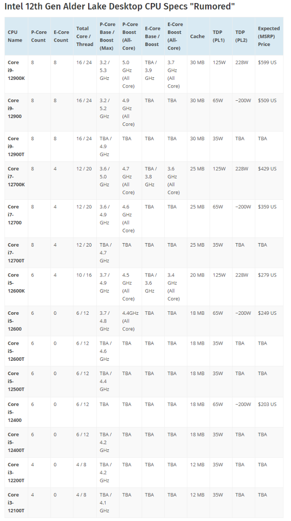Viewport: 291px width, 521px height.
Task: Click the Core i9-12900T name cell
Action: pos(14,146)
